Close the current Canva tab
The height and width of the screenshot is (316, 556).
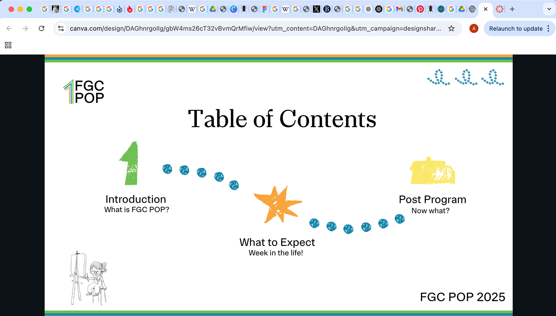[x=486, y=9]
